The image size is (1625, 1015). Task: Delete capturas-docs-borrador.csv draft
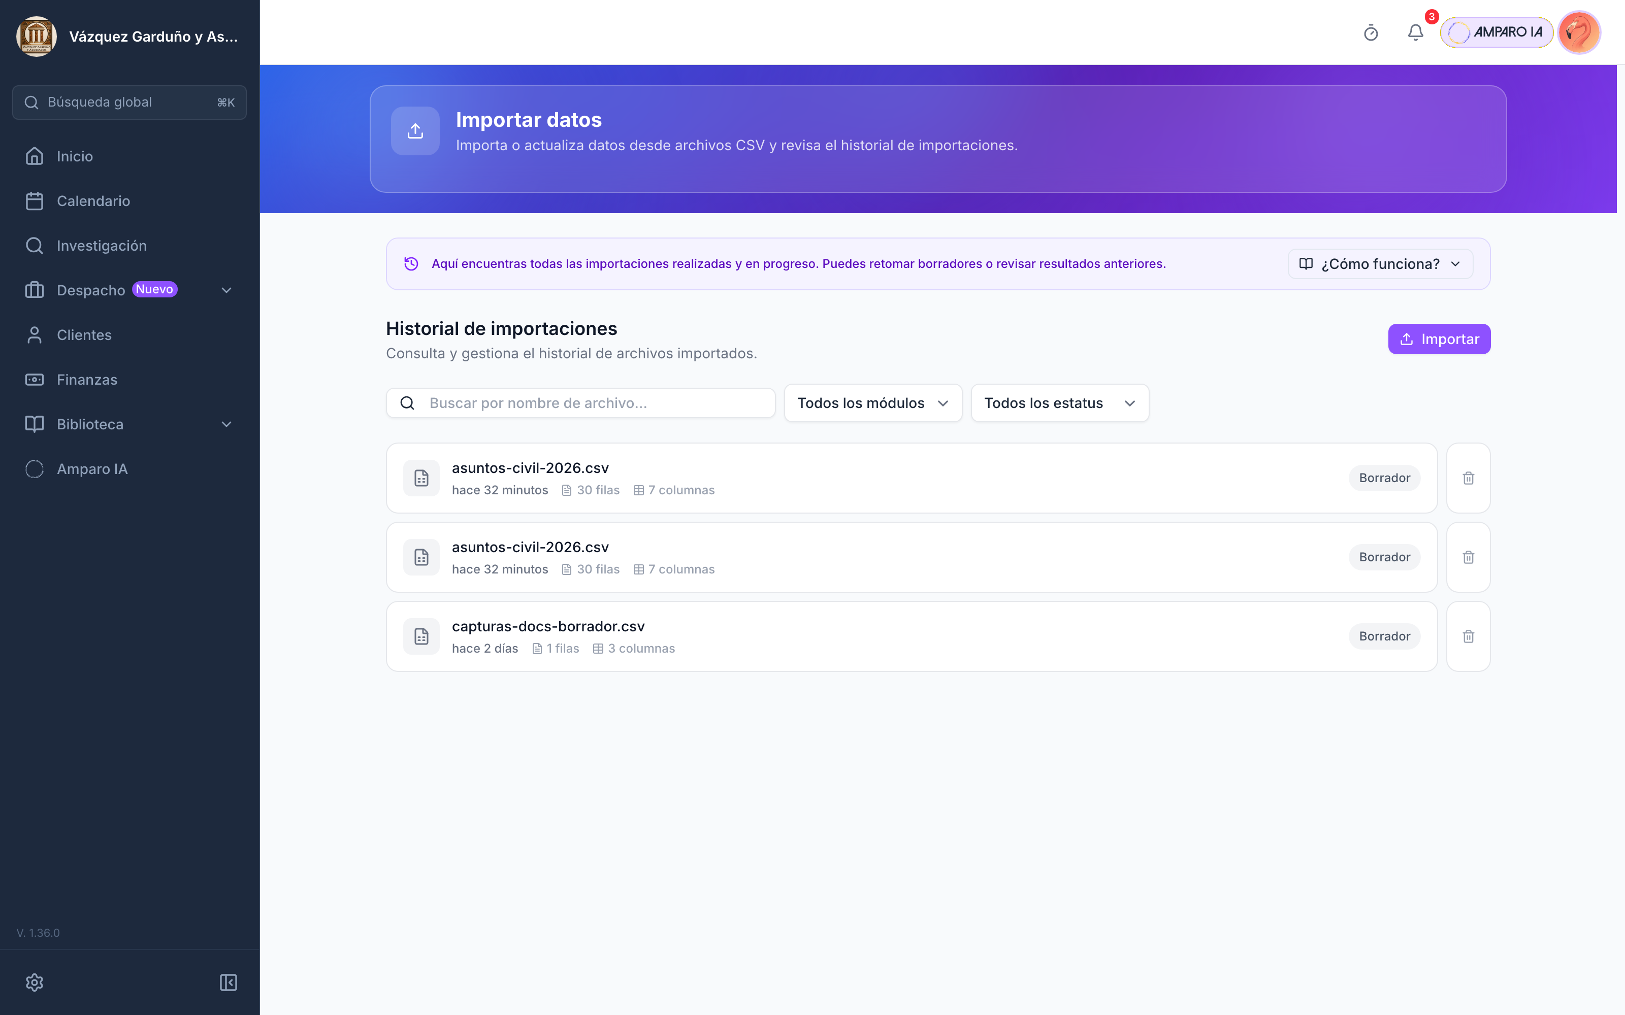click(x=1469, y=636)
